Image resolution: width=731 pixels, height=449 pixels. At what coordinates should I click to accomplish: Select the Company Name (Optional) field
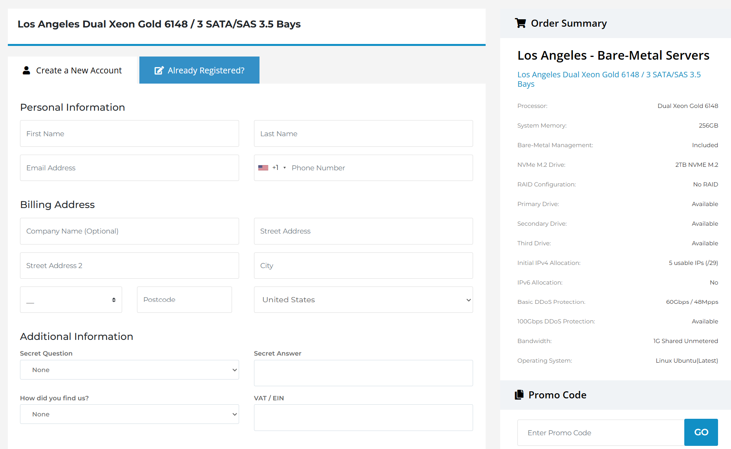130,231
